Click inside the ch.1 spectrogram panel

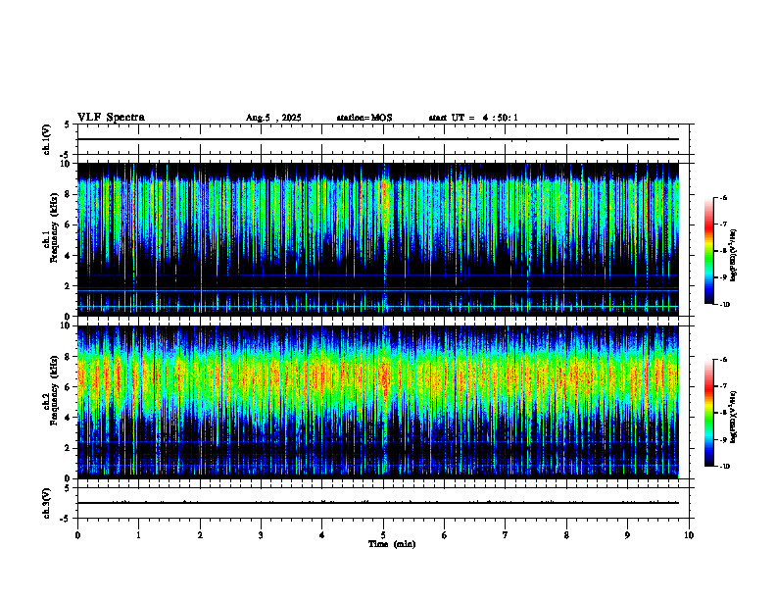coord(378,239)
